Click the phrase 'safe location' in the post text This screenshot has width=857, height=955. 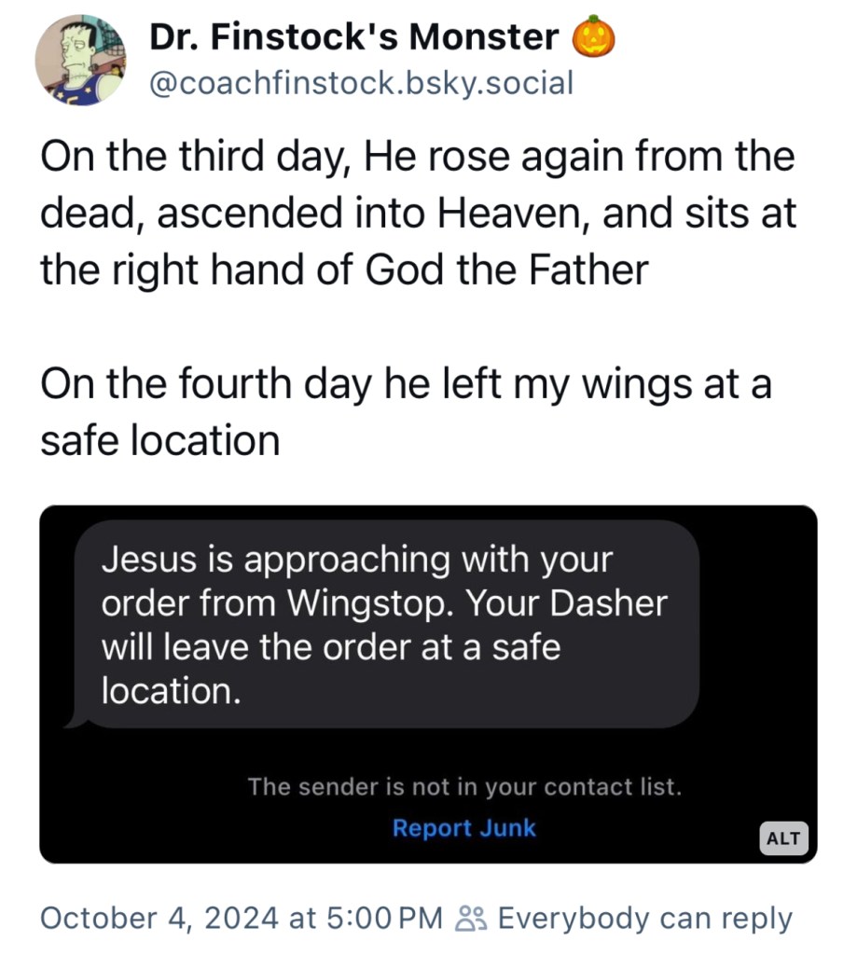[x=159, y=439]
